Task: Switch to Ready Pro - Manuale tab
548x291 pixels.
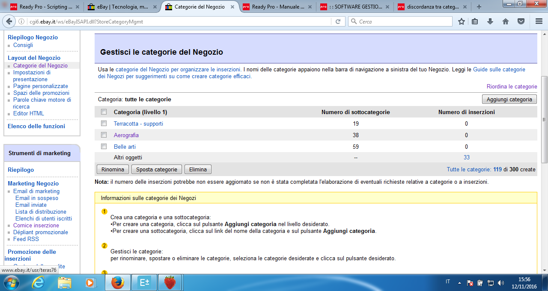Action: (277, 7)
